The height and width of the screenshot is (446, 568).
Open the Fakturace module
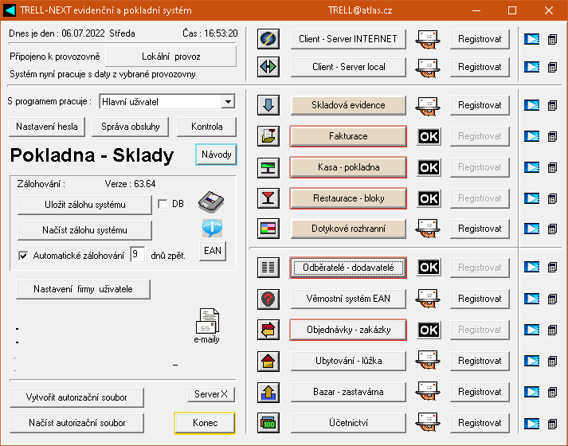(348, 136)
